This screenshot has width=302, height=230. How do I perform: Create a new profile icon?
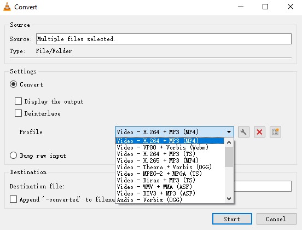tap(275, 132)
